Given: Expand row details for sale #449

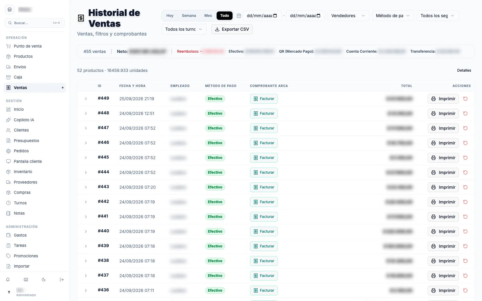Looking at the screenshot, I should (86, 99).
